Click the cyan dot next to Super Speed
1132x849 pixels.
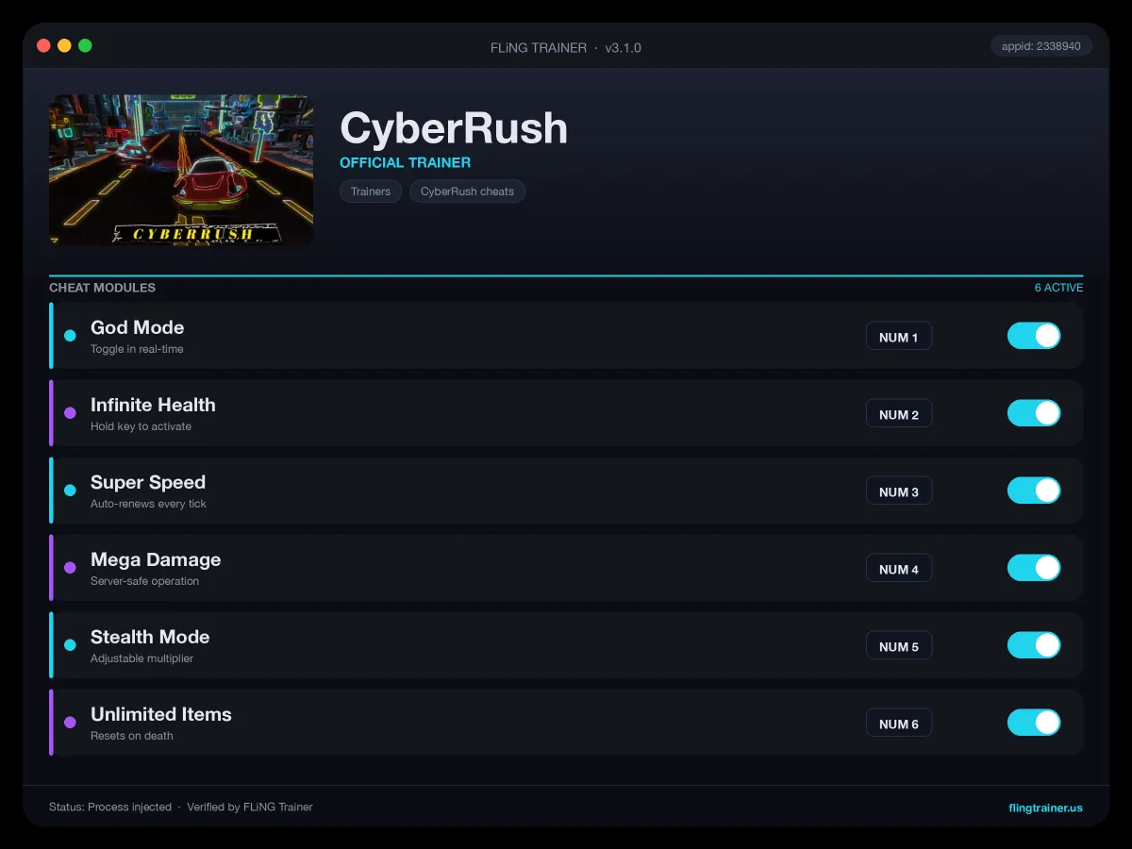pyautogui.click(x=70, y=491)
